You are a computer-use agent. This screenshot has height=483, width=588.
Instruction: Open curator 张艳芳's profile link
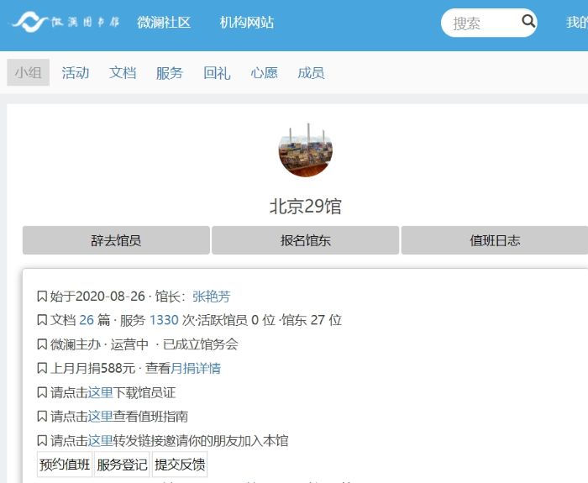coord(211,297)
